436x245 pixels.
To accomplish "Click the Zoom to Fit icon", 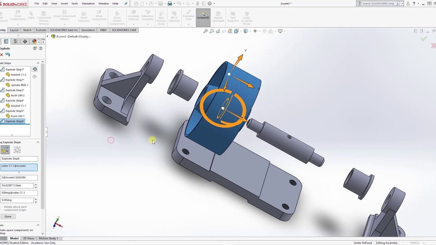I will (205, 31).
